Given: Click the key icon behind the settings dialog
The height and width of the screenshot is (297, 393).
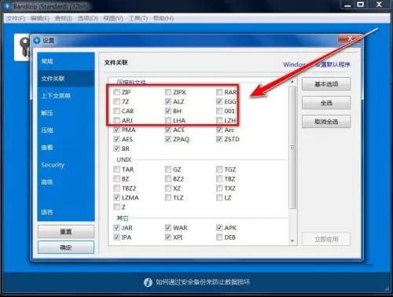Looking at the screenshot, I should pyautogui.click(x=24, y=47).
